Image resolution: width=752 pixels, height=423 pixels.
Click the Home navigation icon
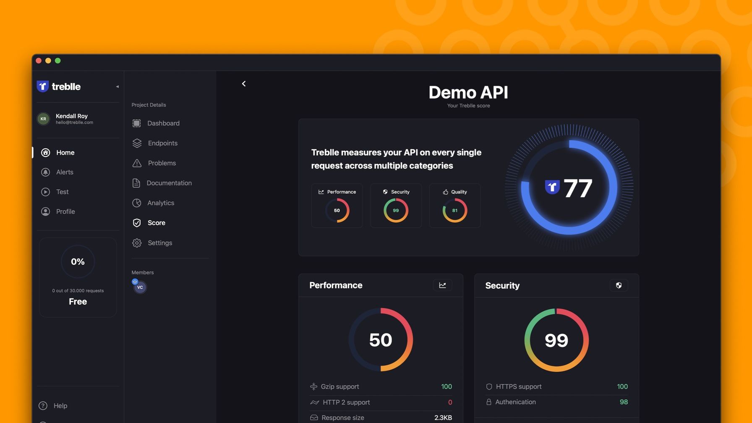click(x=45, y=152)
